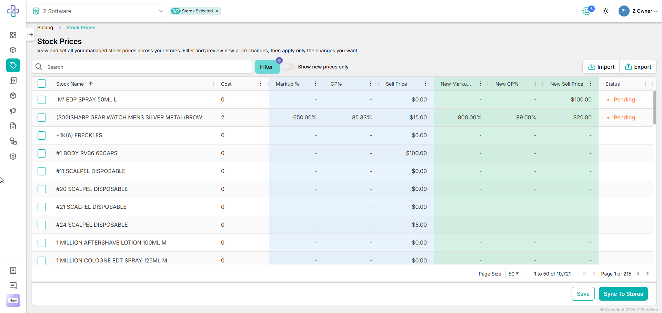Click the Export button
This screenshot has height=313, width=662.
pos(638,67)
